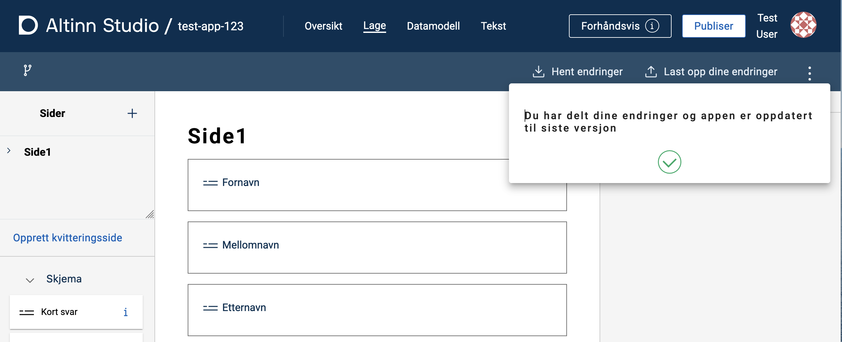Click the info icon next to Kort svar
The height and width of the screenshot is (342, 842).
click(x=125, y=312)
